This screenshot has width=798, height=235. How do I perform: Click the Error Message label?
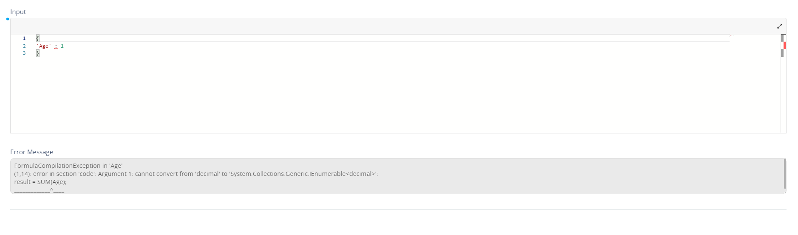click(31, 152)
